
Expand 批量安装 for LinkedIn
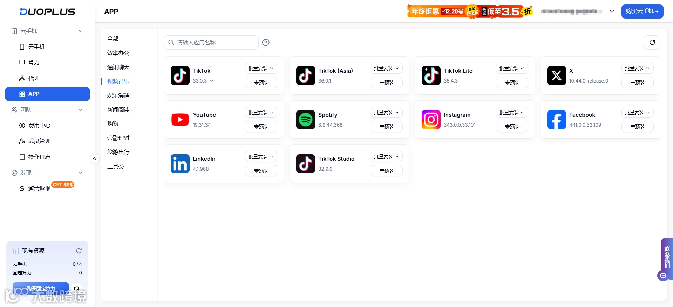point(261,157)
